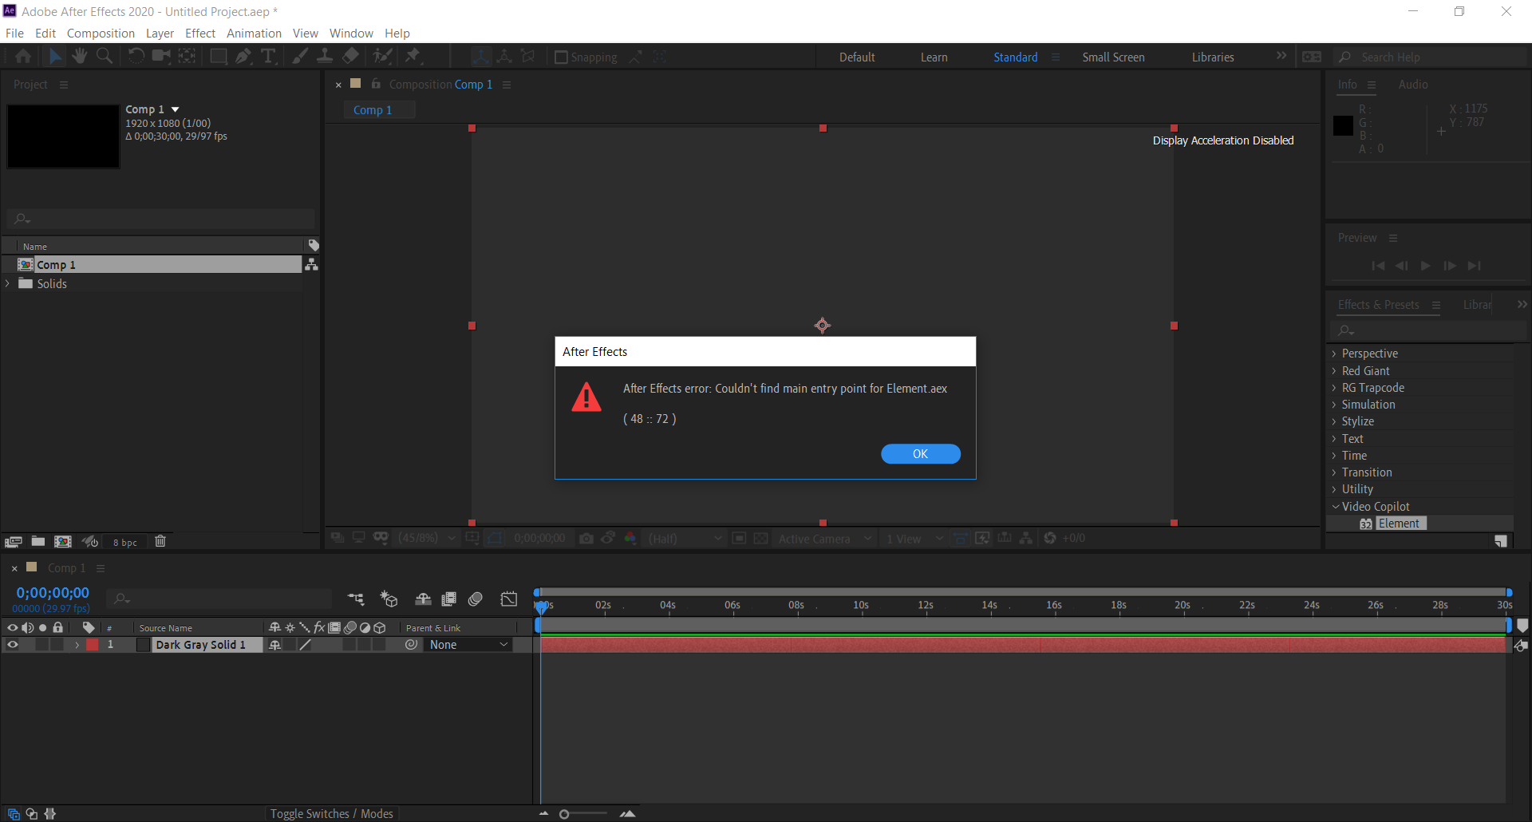Delete selected project item with trash icon
Screen dimensions: 1532x822
coord(160,541)
